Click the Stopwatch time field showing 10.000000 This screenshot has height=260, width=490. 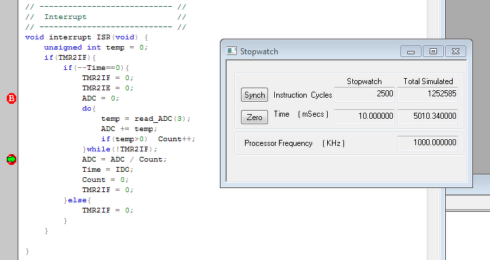[364, 117]
